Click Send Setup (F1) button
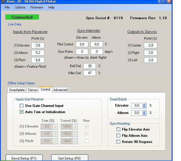This screenshot has height=161, width=181. point(24,158)
